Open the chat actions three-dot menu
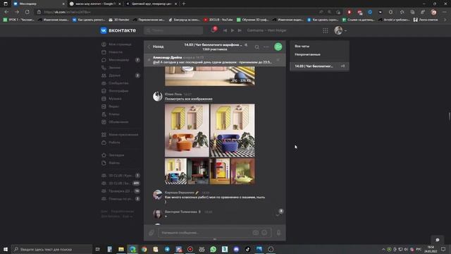 266,47
